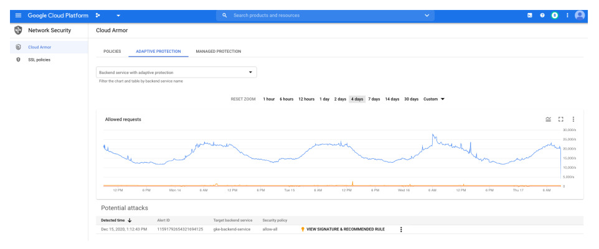Set time range to 30 days
The width and height of the screenshot is (599, 249).
[412, 99]
